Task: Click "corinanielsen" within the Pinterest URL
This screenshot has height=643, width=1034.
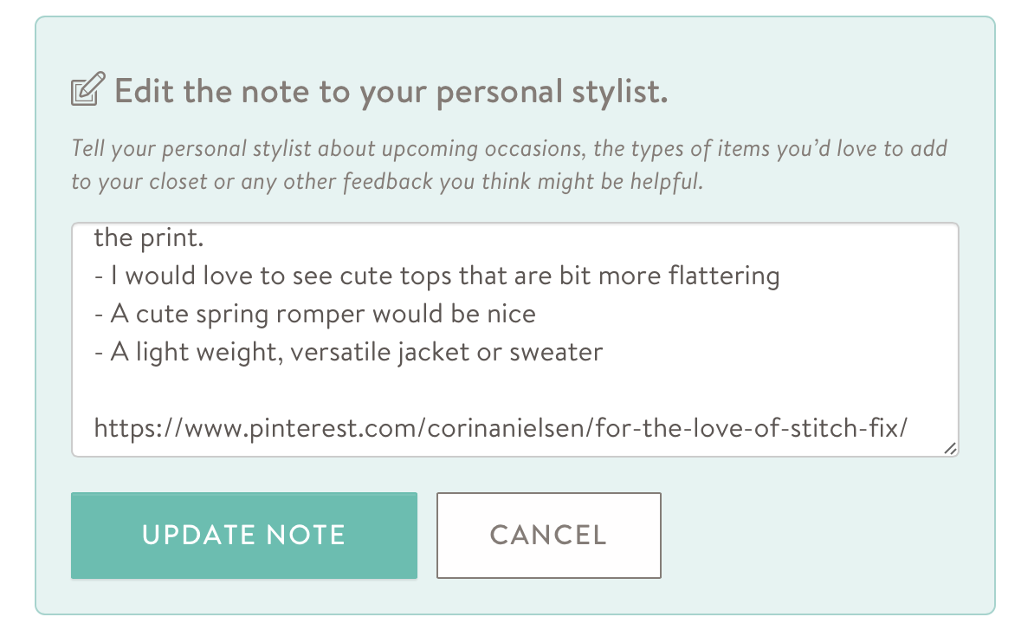Action: [506, 428]
